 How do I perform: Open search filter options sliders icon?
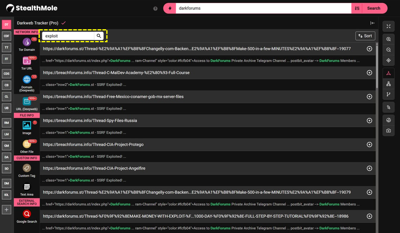point(357,8)
